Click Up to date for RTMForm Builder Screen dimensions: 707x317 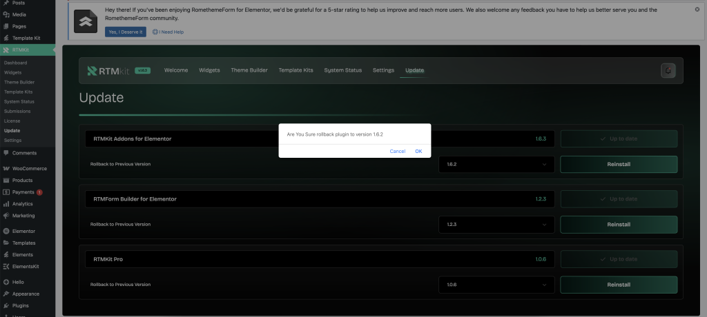[x=619, y=198]
